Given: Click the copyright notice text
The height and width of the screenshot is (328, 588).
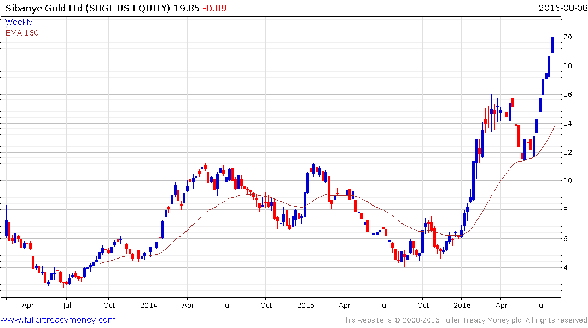Looking at the screenshot, I should click(x=464, y=320).
